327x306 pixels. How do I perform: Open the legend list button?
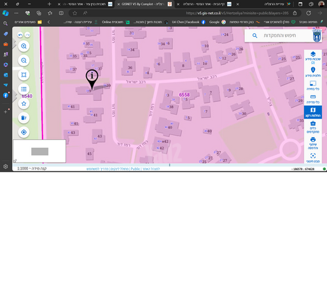click(x=24, y=89)
